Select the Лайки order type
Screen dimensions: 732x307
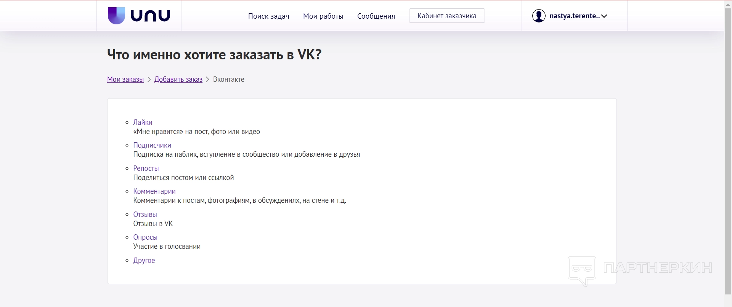(143, 122)
